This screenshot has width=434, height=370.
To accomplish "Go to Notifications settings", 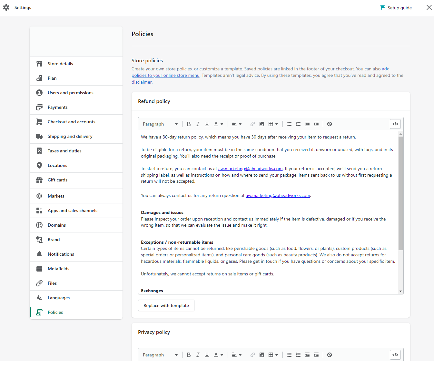I will [76, 254].
